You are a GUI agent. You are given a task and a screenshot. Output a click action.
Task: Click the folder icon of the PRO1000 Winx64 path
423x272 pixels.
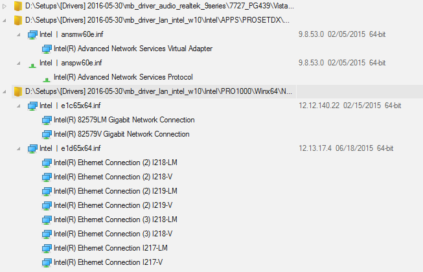pyautogui.click(x=17, y=91)
